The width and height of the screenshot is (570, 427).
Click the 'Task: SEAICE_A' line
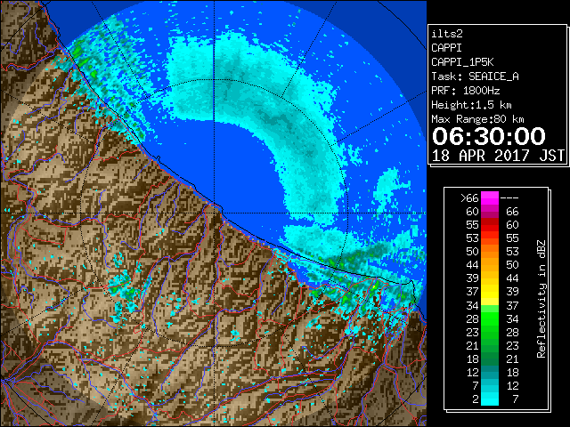[x=475, y=77]
